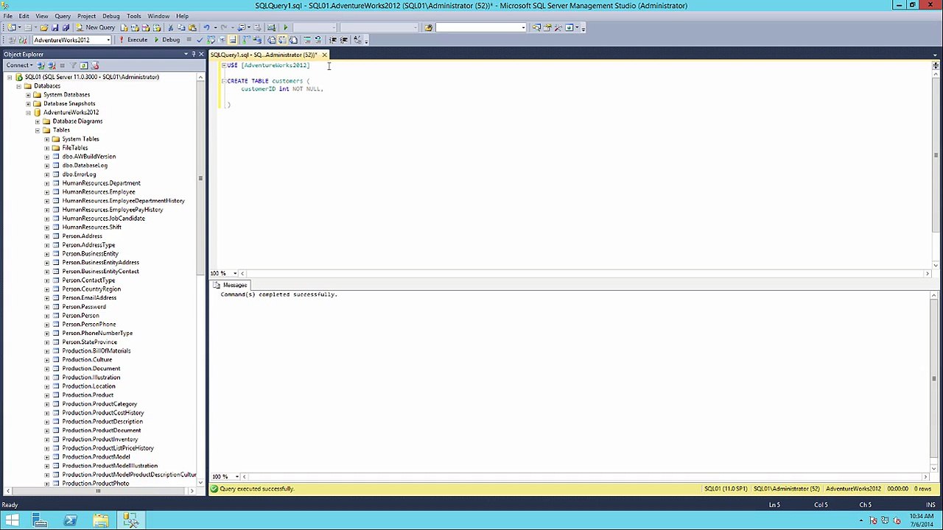
Task: Expand HumanResources.Employee table node
Action: coord(46,191)
